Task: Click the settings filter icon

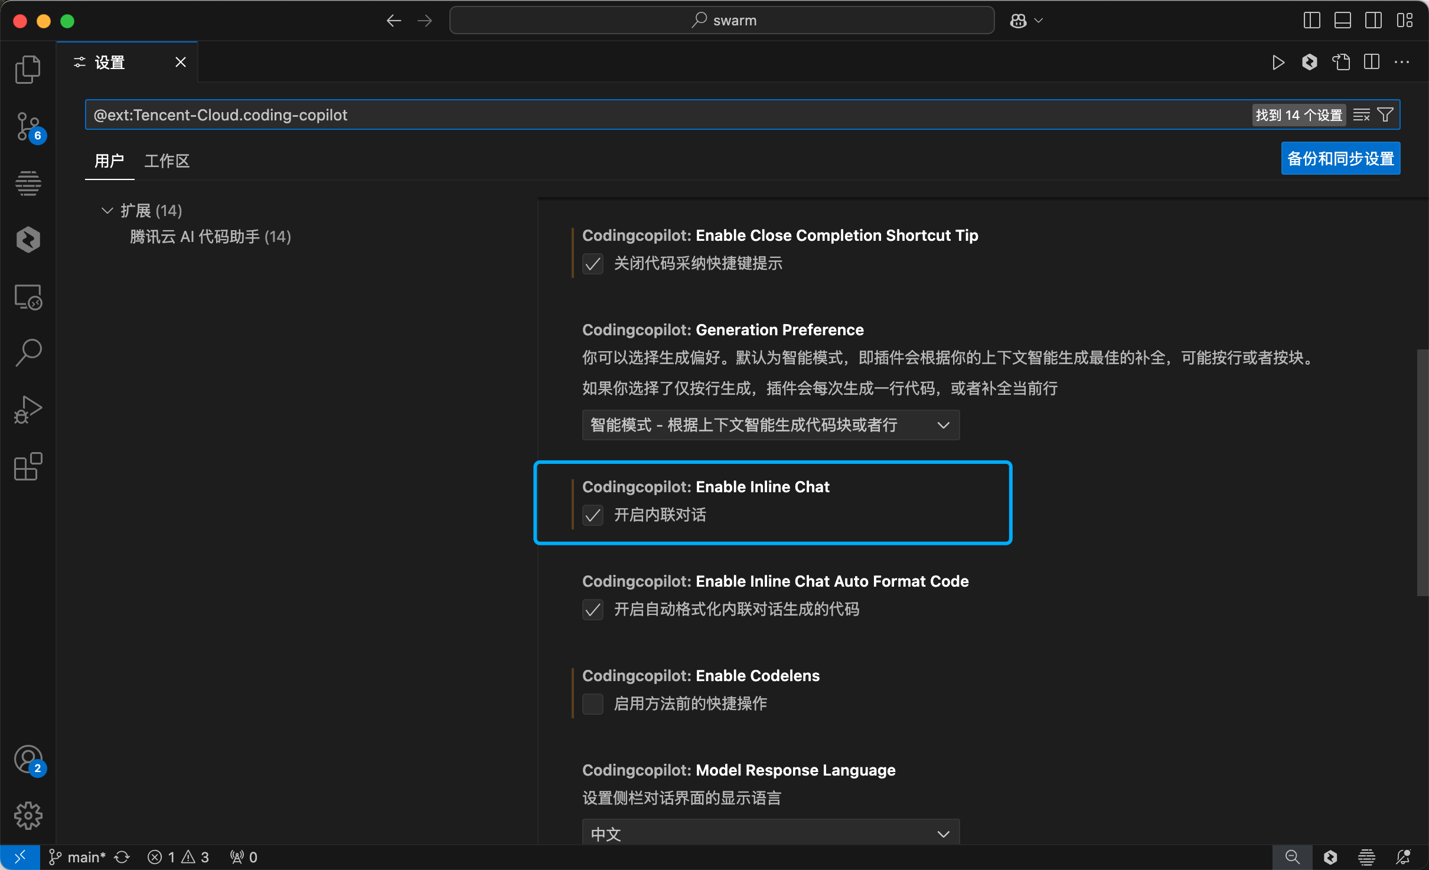Action: tap(1386, 115)
